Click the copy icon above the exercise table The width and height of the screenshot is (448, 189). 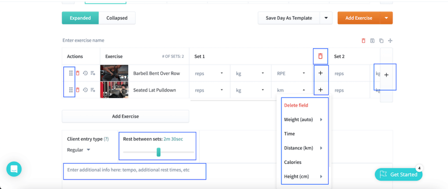click(x=381, y=40)
